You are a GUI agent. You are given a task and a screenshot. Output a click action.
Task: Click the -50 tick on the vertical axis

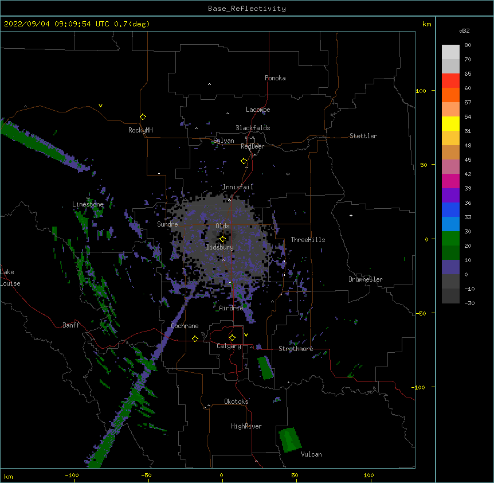[421, 313]
